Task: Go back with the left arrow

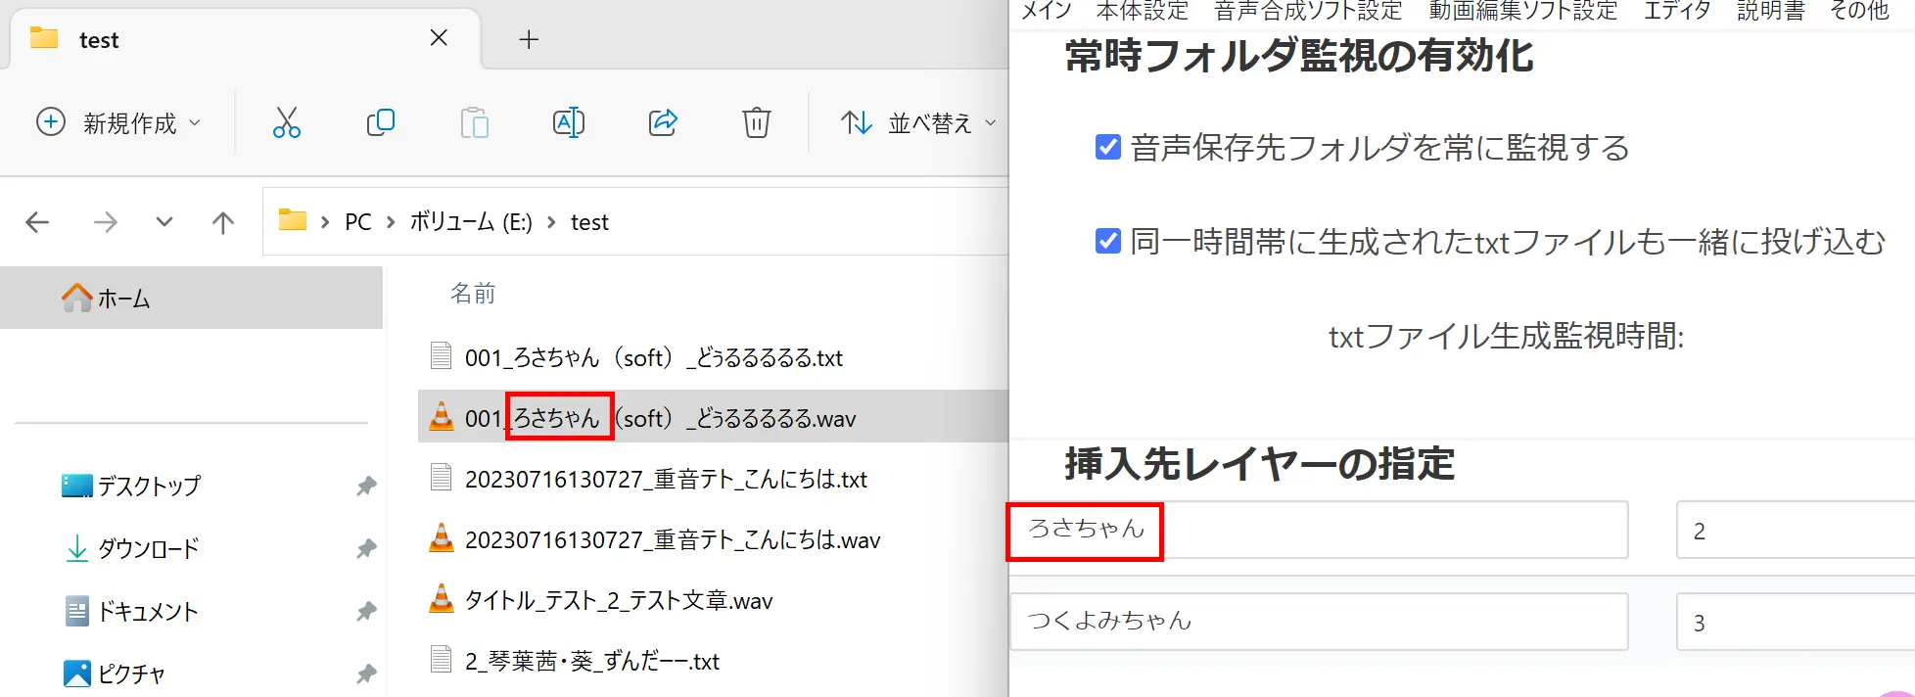Action: pos(37,222)
